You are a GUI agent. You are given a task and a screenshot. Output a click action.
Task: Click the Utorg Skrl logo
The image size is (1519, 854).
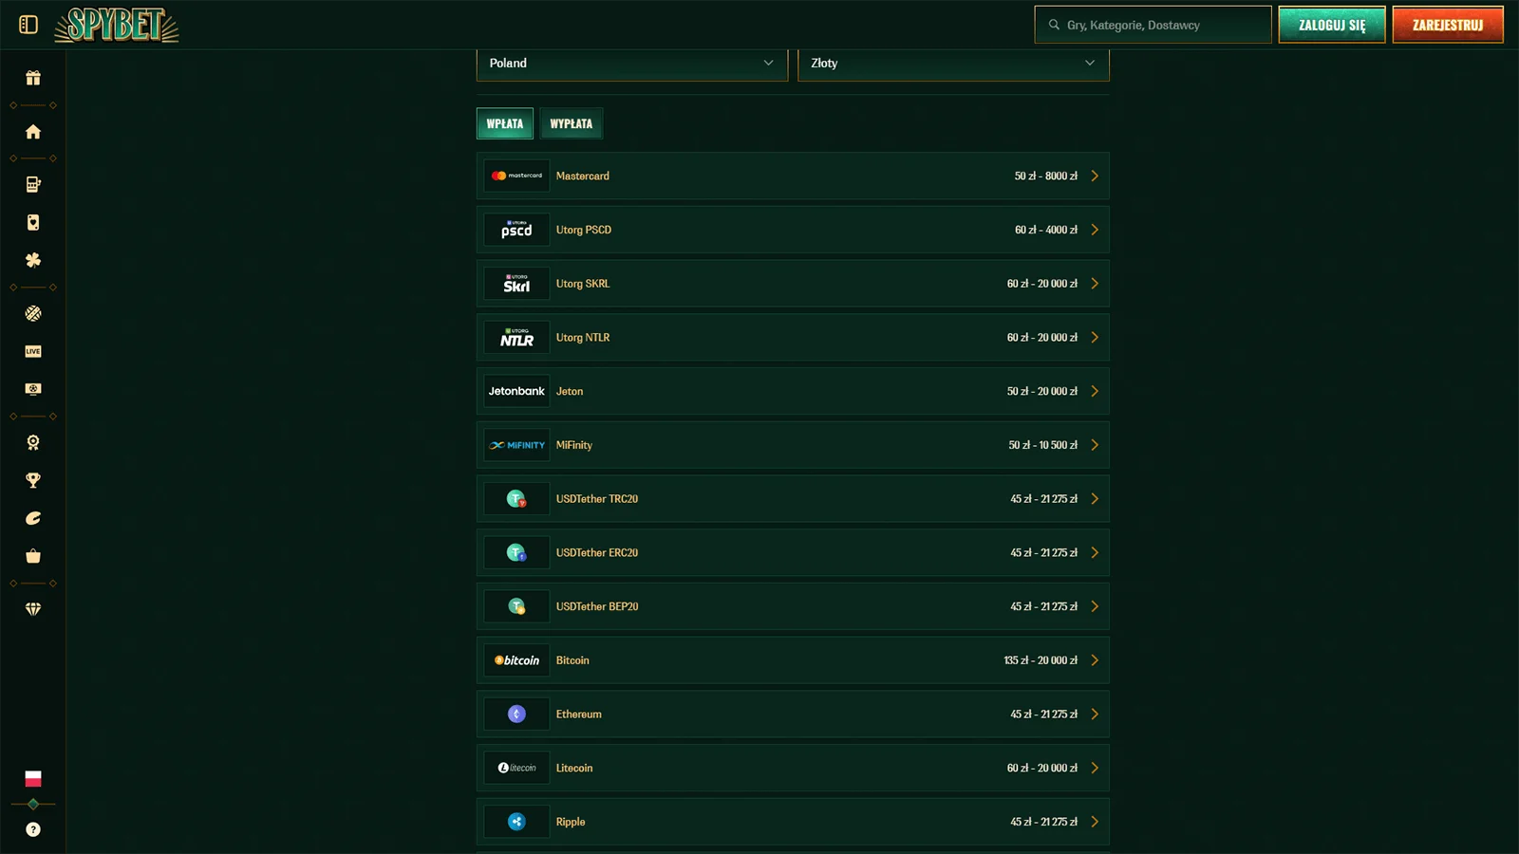coord(516,284)
